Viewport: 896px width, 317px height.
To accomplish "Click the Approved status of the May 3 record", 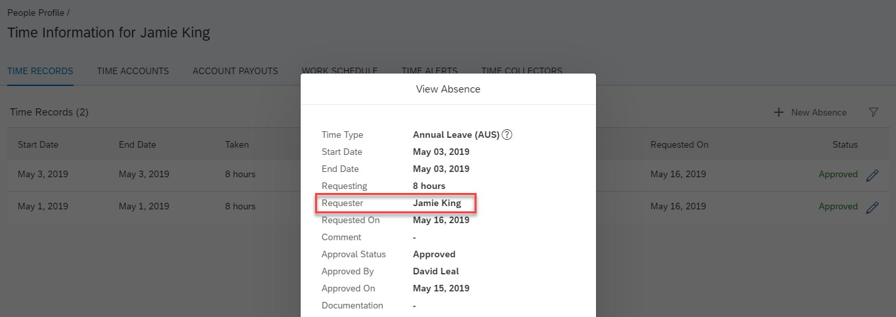I will click(838, 175).
